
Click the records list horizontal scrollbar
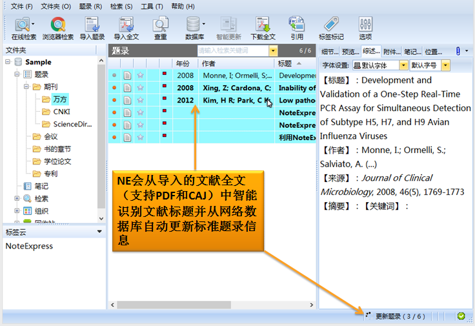(174, 305)
